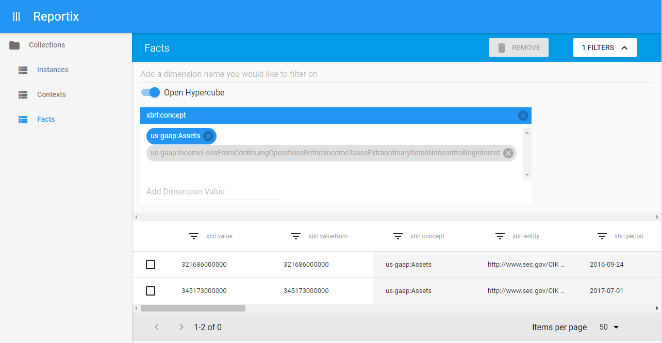The height and width of the screenshot is (343, 662).
Task: Click the Facts panel heading
Action: click(157, 48)
